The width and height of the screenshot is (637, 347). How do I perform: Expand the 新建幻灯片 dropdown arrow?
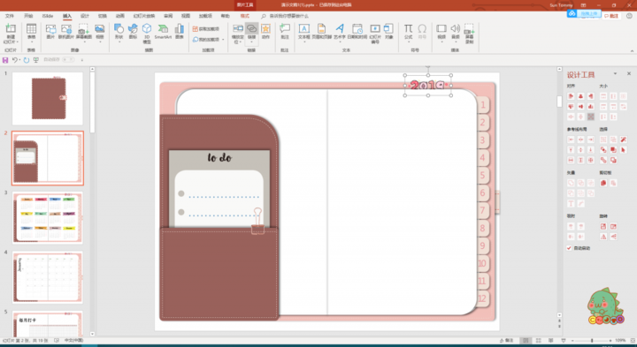pos(17,41)
